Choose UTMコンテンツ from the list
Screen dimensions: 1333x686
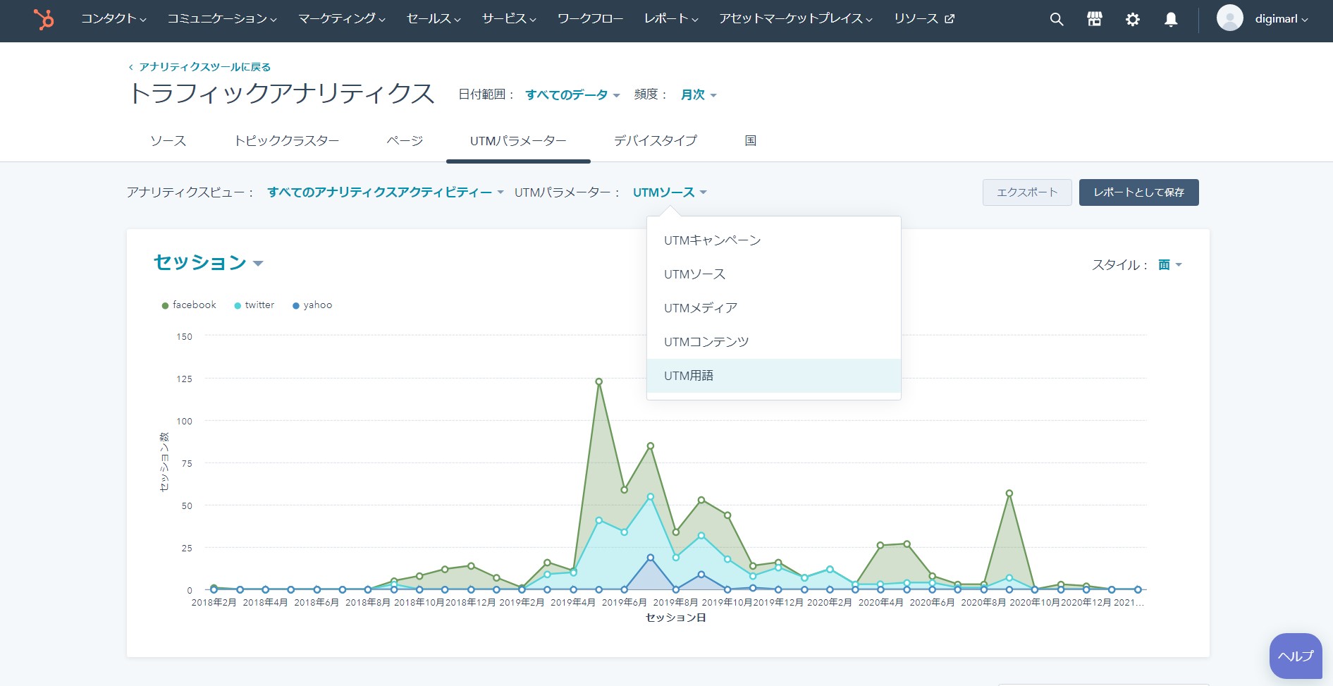[x=773, y=342]
